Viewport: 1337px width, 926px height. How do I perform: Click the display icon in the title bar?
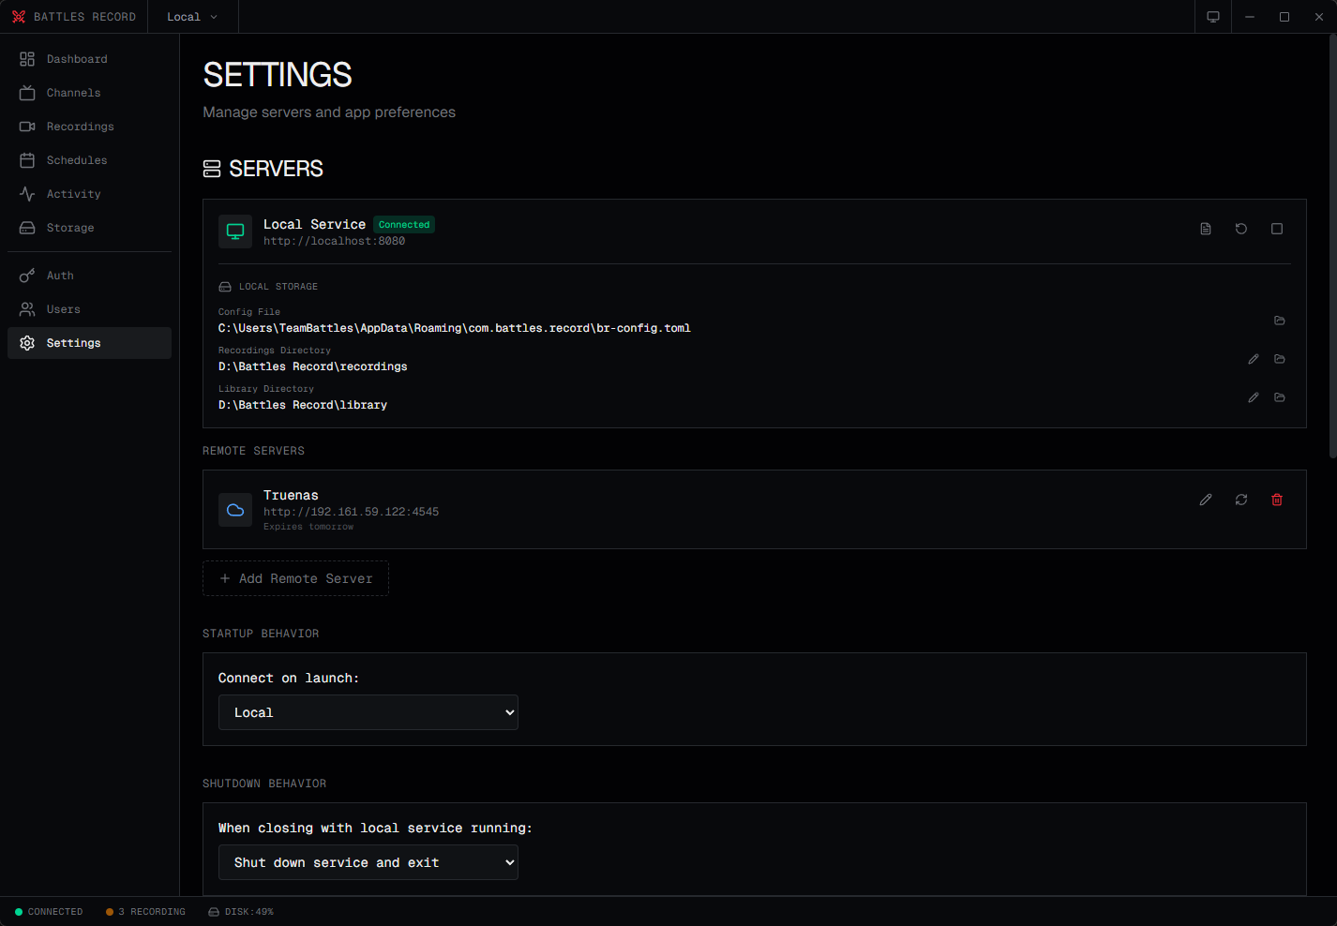click(1212, 16)
